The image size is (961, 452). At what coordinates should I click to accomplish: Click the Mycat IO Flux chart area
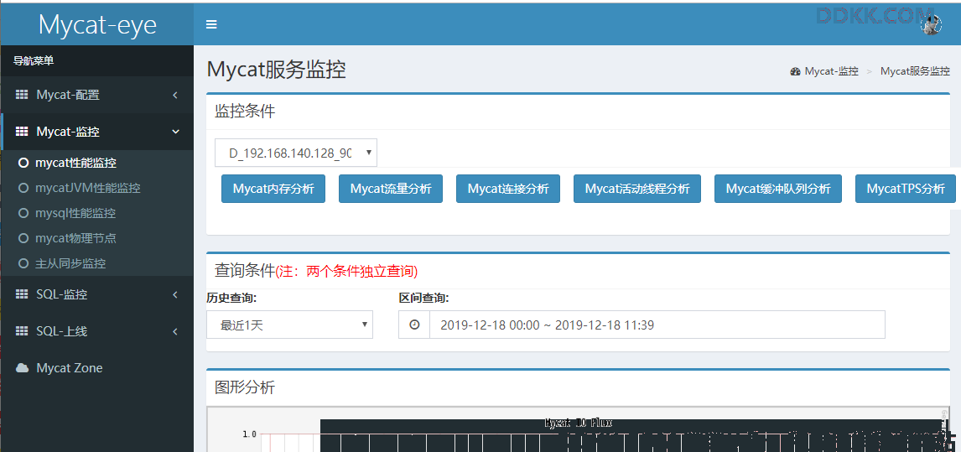pyautogui.click(x=579, y=430)
